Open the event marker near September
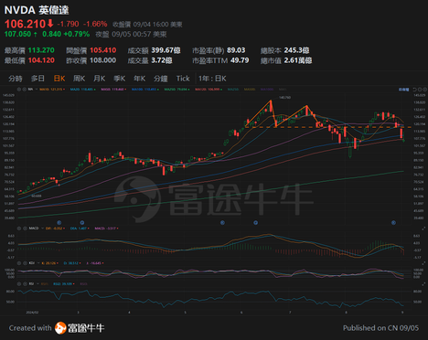The width and height of the screenshot is (428, 340). tap(393, 223)
